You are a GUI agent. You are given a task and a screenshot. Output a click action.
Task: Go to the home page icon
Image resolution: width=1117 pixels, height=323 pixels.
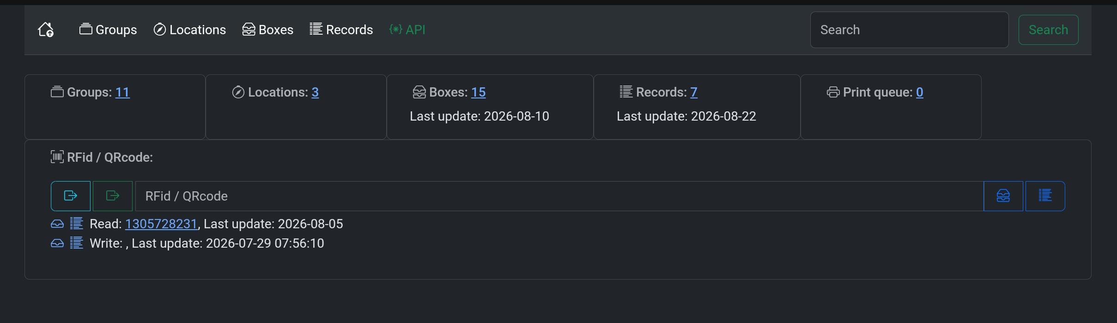46,30
